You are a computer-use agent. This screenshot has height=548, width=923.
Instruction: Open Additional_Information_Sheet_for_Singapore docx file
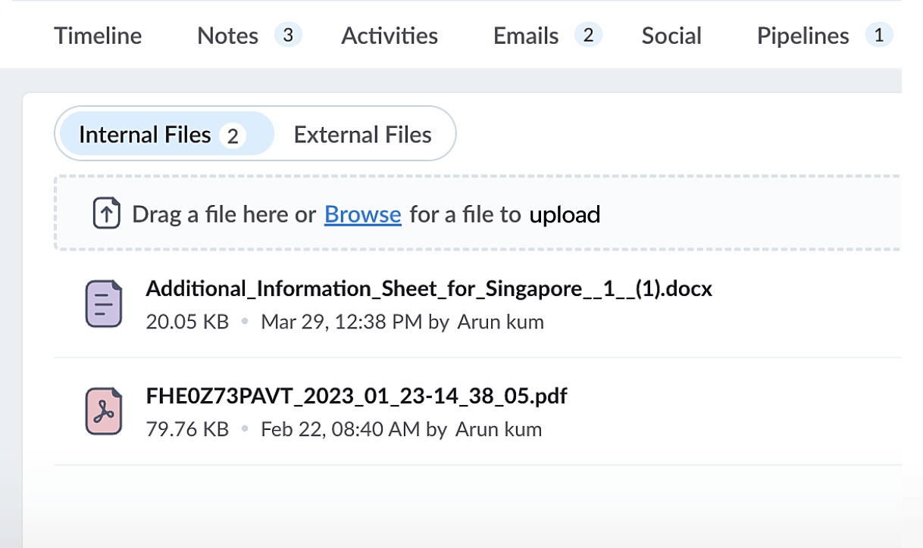(x=429, y=288)
